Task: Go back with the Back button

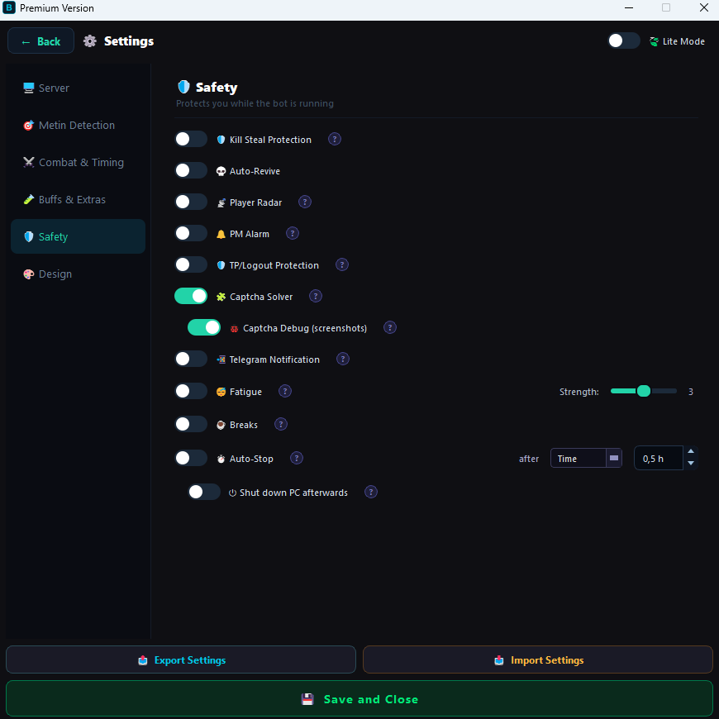Action: pos(40,40)
